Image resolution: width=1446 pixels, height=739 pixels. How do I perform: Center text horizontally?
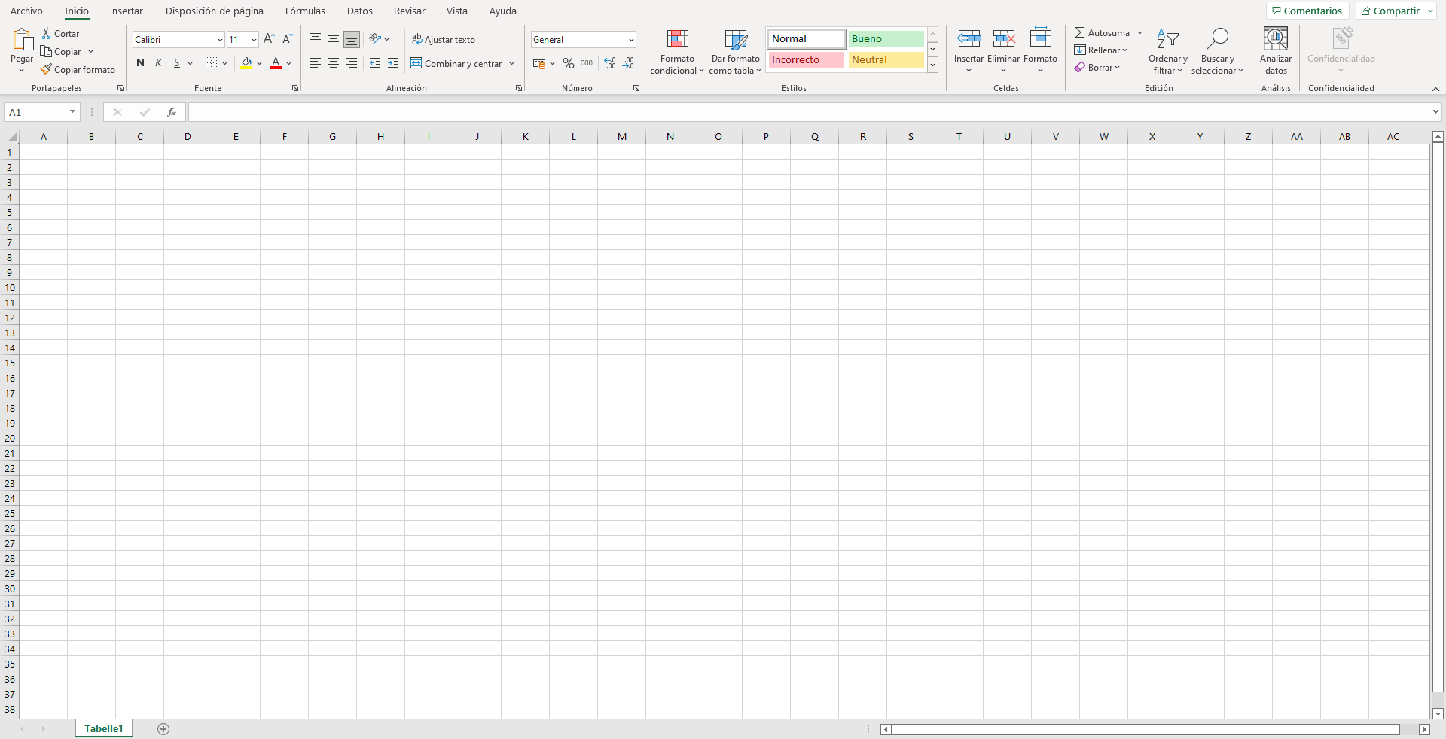click(334, 63)
